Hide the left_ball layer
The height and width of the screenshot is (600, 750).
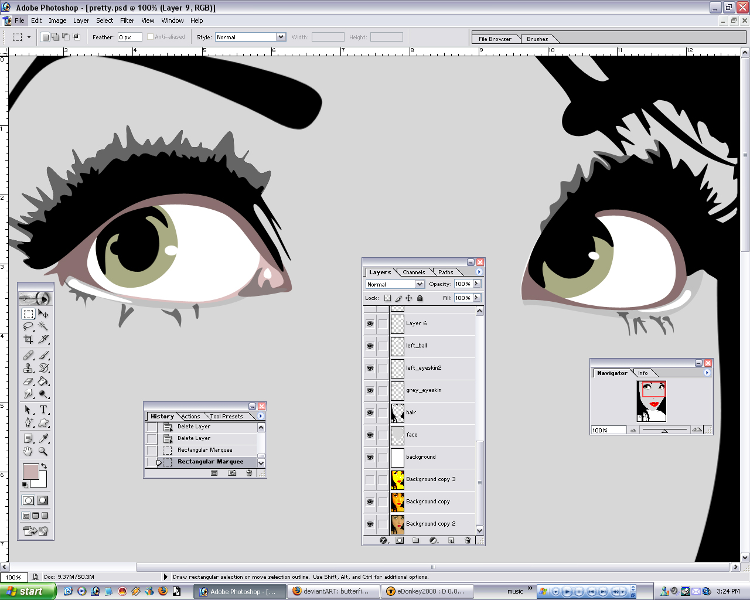pyautogui.click(x=370, y=346)
